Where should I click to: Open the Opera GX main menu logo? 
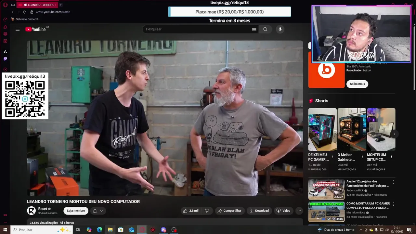coord(5,5)
